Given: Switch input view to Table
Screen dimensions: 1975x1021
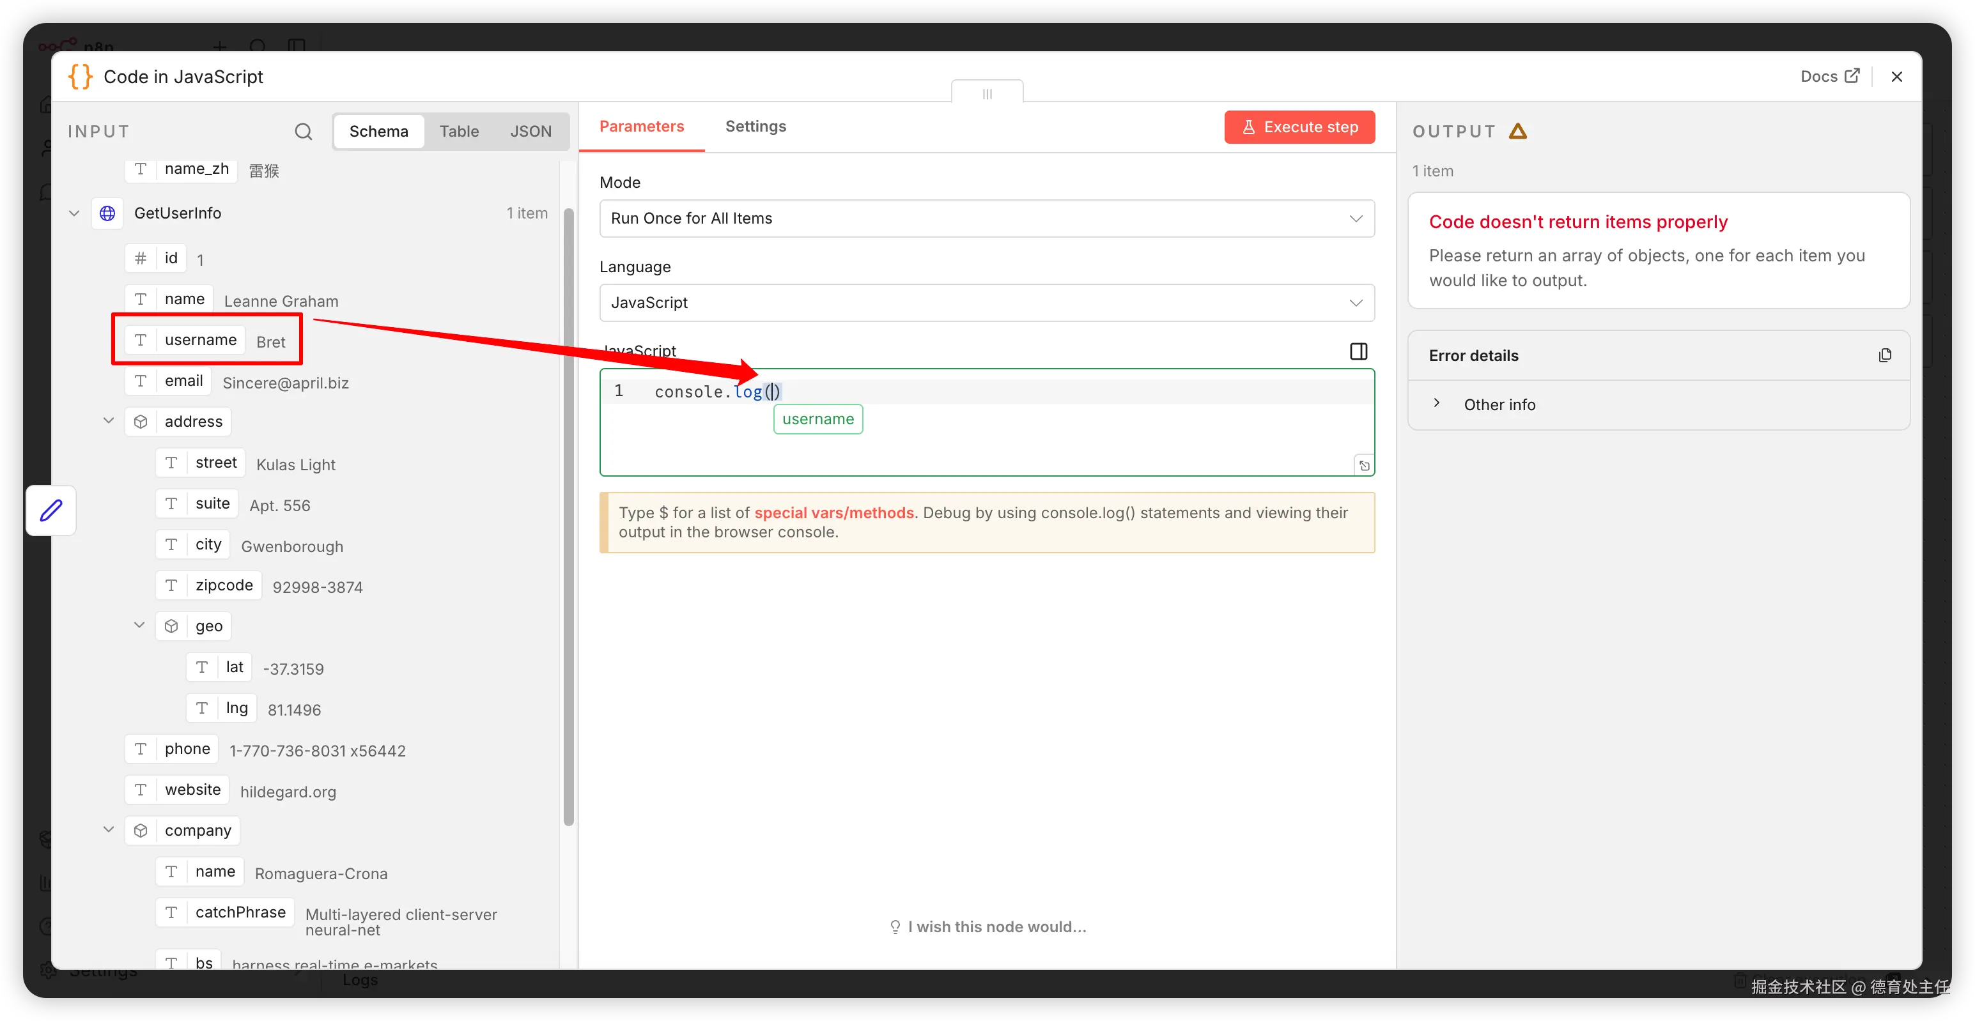Looking at the screenshot, I should (x=458, y=131).
